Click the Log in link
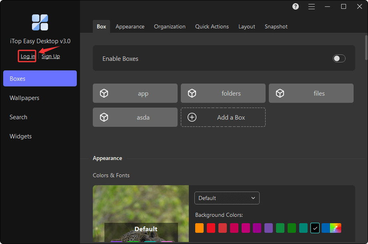 pyautogui.click(x=28, y=56)
